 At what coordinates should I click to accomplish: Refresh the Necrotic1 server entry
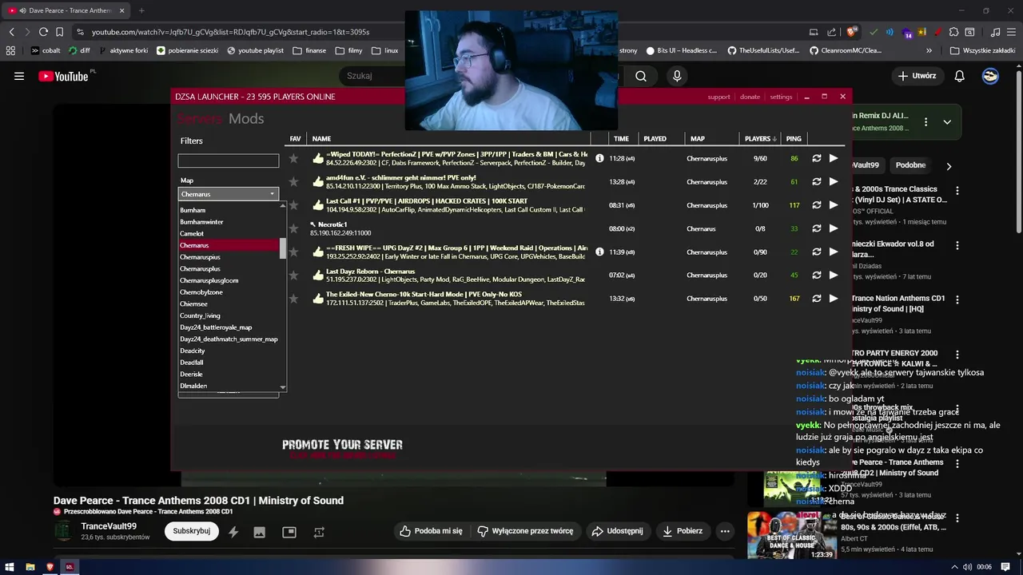point(817,228)
